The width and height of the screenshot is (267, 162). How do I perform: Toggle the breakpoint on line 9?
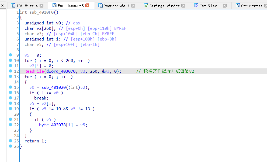11,55
